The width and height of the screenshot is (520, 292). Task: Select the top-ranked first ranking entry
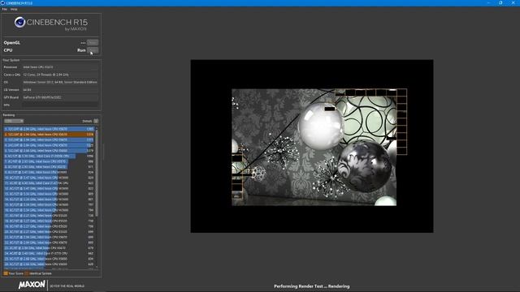(49, 129)
